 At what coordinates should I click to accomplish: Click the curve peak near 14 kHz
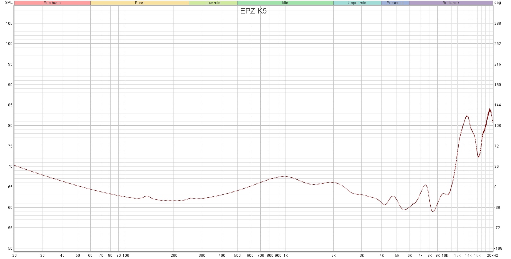pos(467,116)
